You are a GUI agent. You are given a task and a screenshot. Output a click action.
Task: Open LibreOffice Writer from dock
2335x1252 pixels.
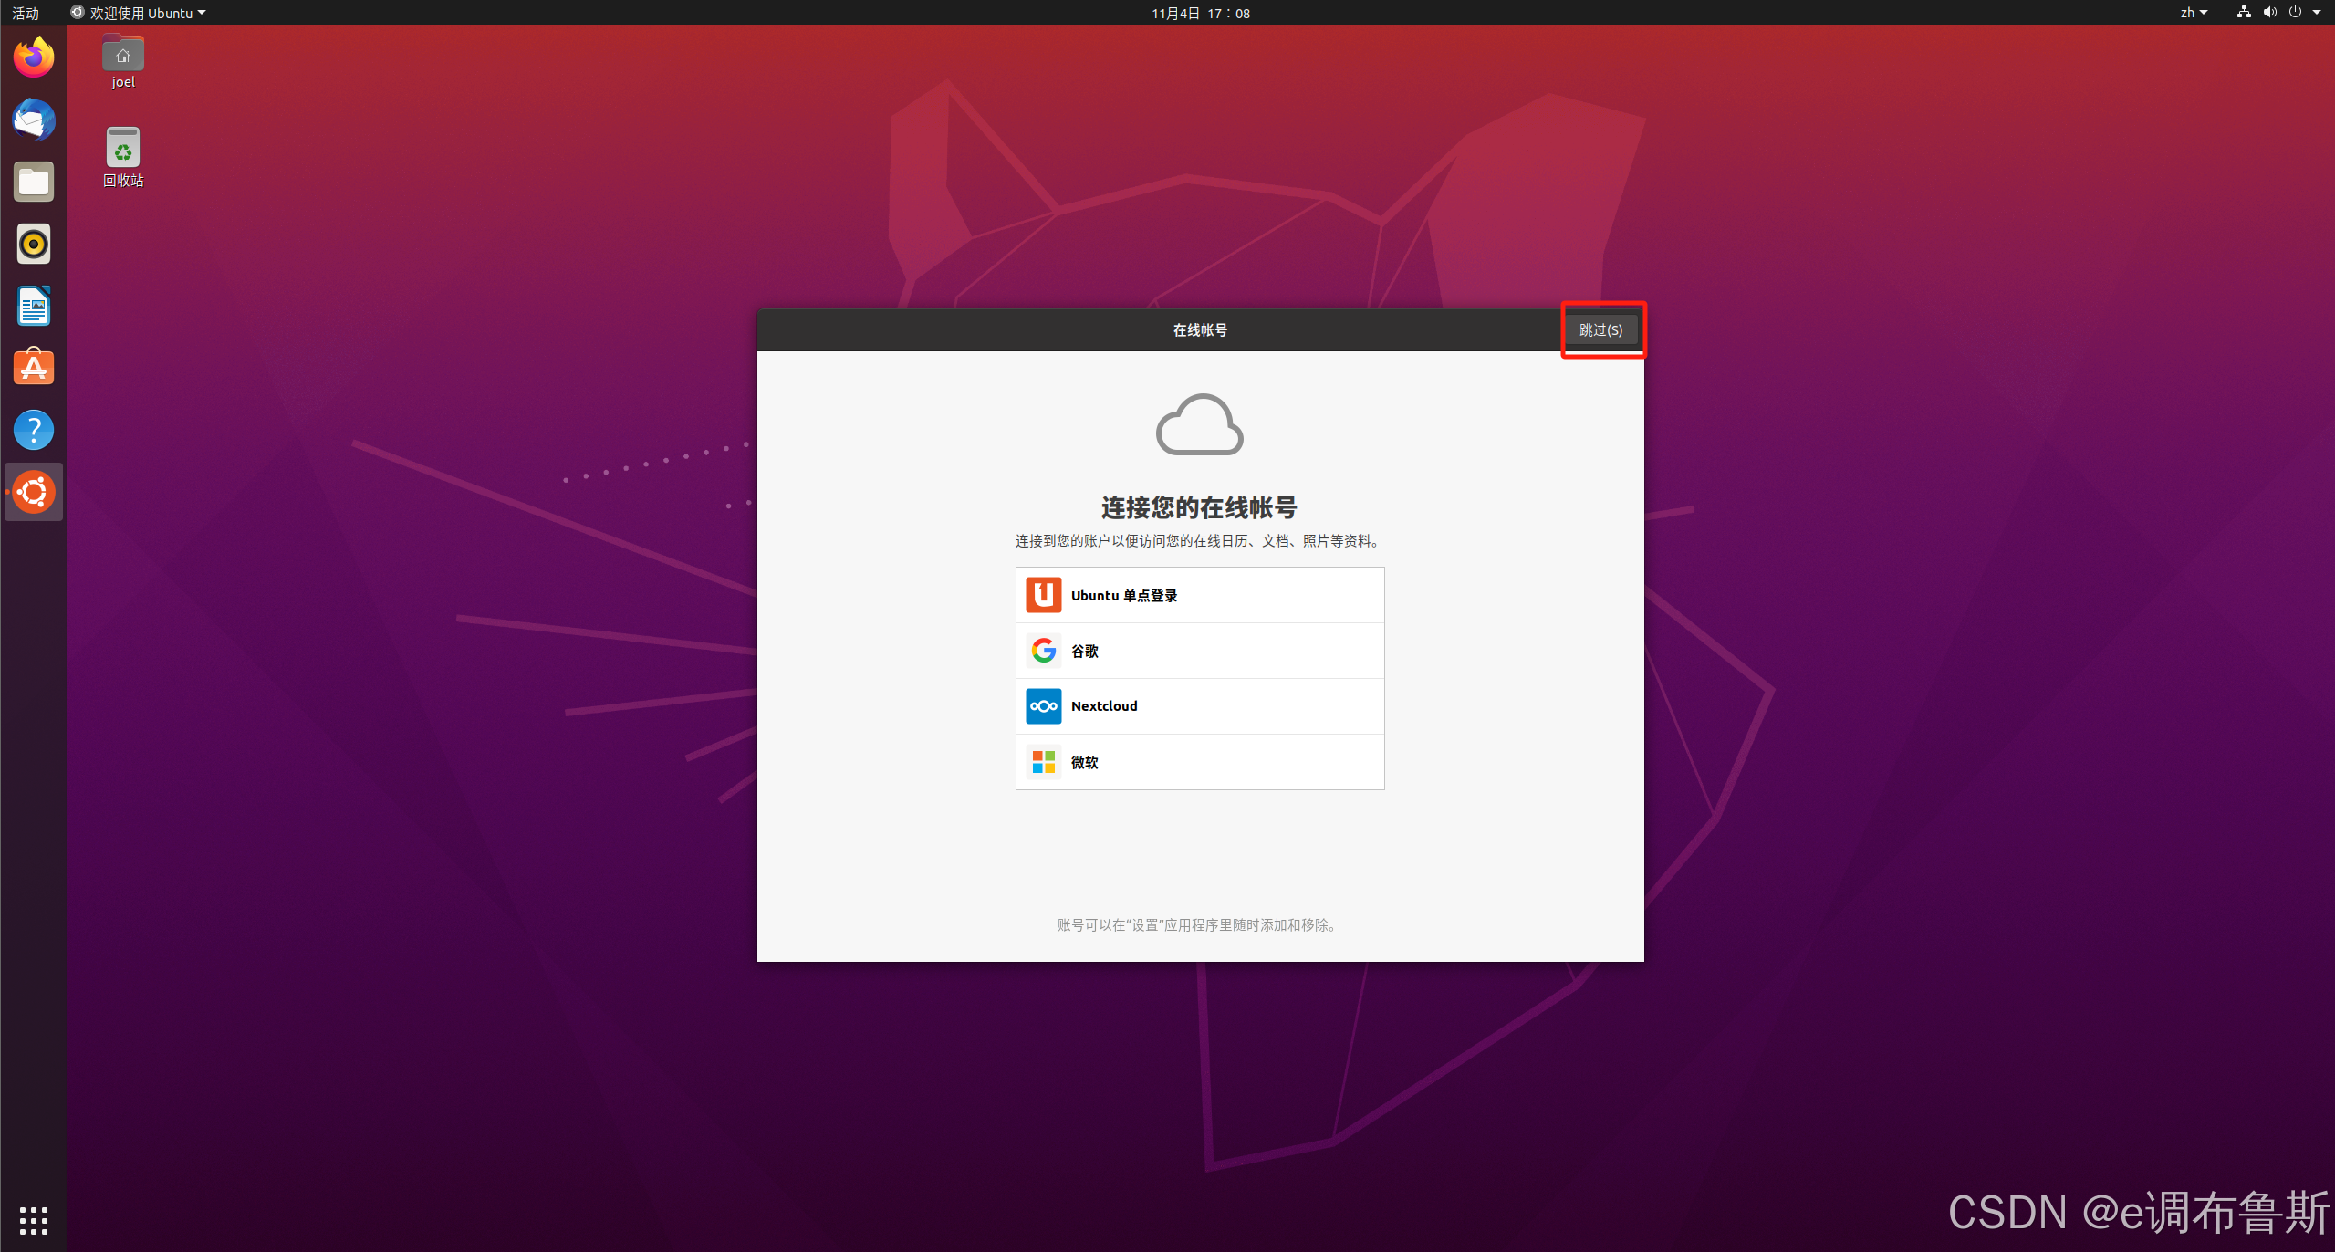click(x=34, y=306)
